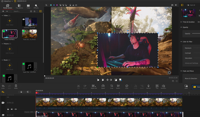Click the Speed tool in the toolbar
This screenshot has width=200, height=117.
coord(103,86)
